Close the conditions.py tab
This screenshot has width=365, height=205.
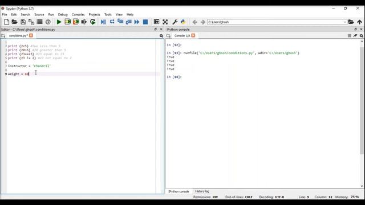pos(31,35)
